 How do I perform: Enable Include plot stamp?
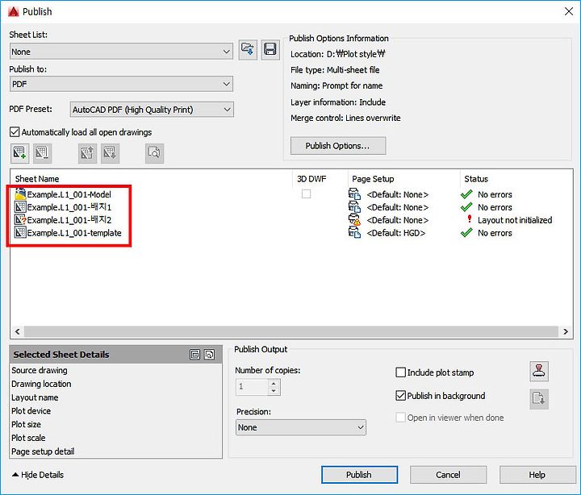400,372
